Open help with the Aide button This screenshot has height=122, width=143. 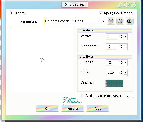98,108
